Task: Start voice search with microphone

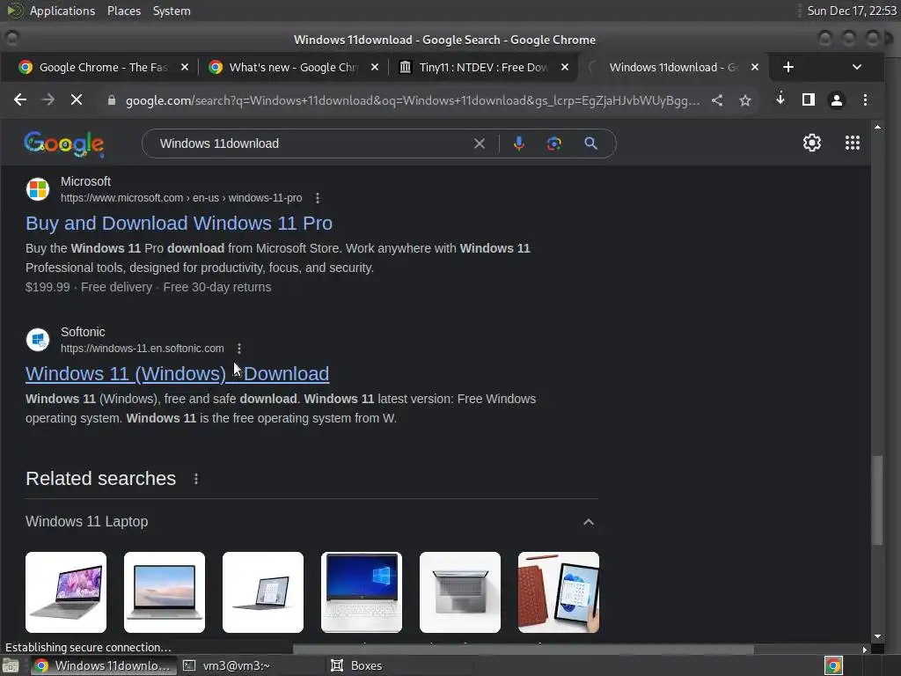Action: [x=519, y=143]
